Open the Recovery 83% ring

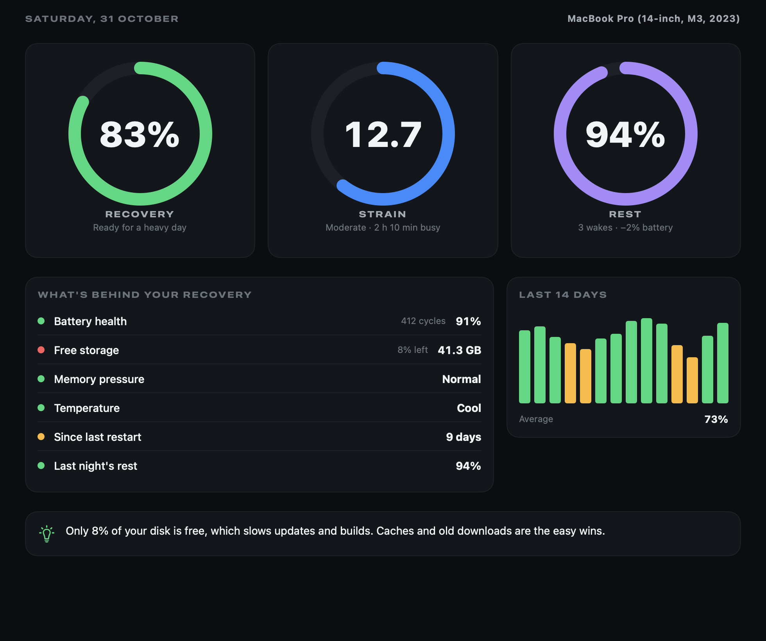140,134
